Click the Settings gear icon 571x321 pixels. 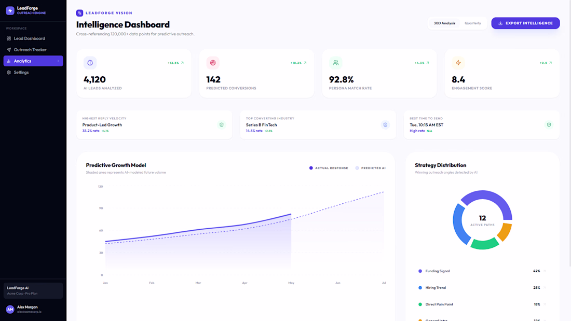[9, 72]
